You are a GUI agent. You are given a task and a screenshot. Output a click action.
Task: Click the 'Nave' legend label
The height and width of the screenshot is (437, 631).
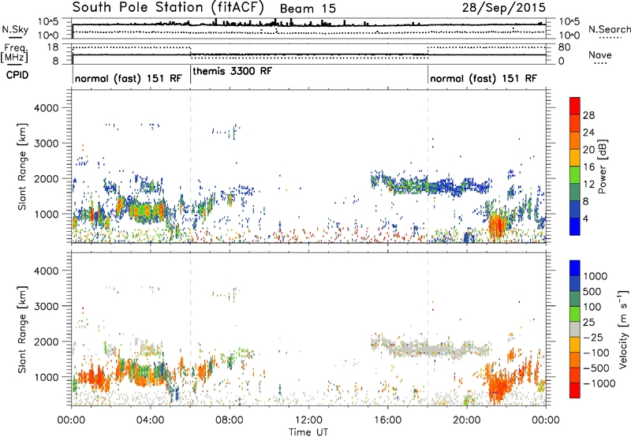point(599,54)
